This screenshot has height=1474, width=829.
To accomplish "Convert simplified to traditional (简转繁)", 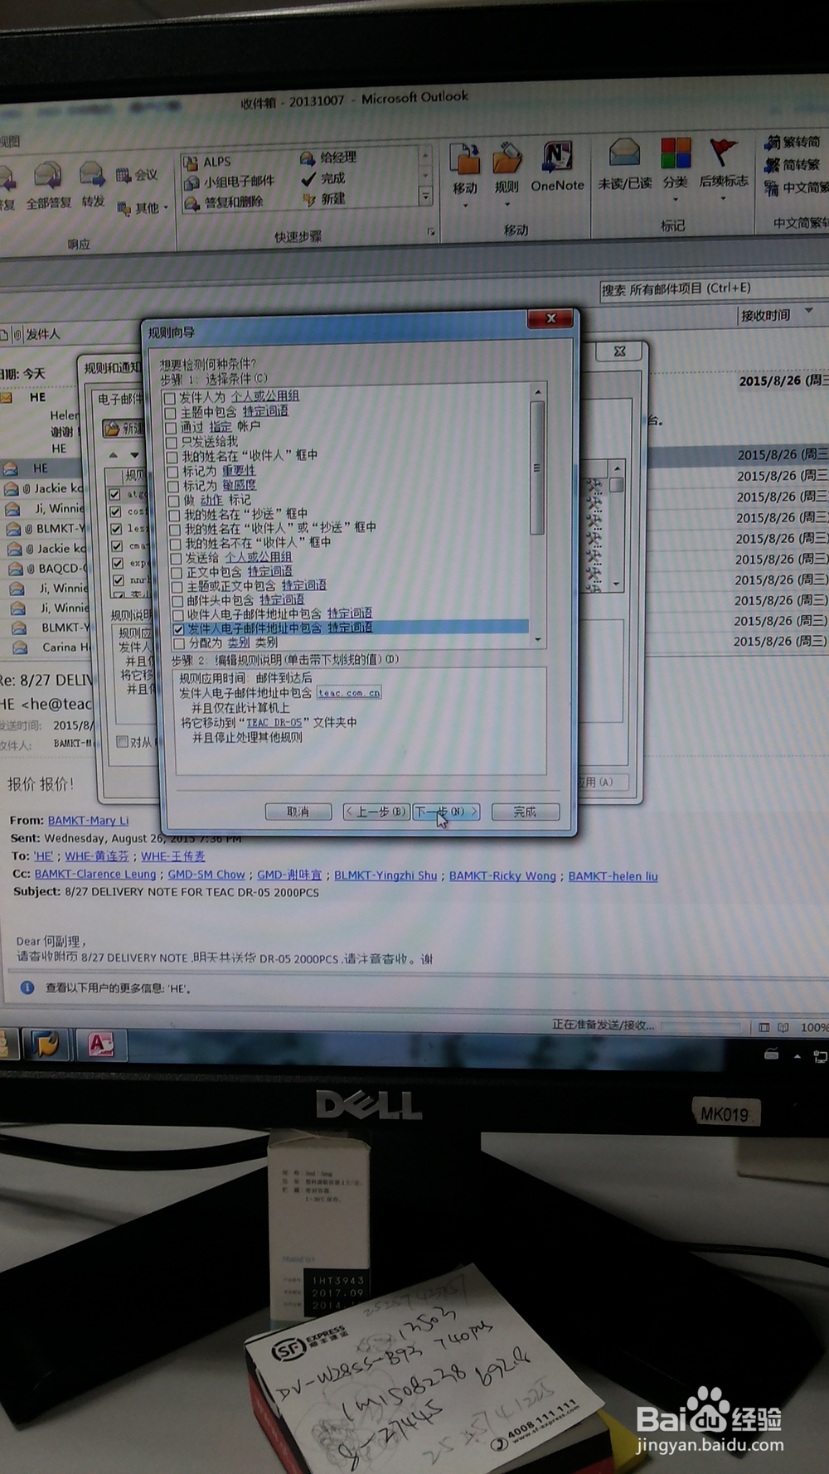I will [x=793, y=165].
